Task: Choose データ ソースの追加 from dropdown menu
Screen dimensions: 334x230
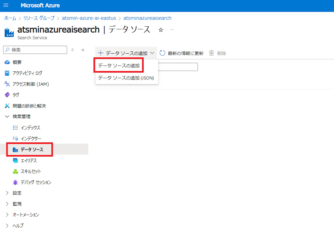Action: (x=119, y=66)
